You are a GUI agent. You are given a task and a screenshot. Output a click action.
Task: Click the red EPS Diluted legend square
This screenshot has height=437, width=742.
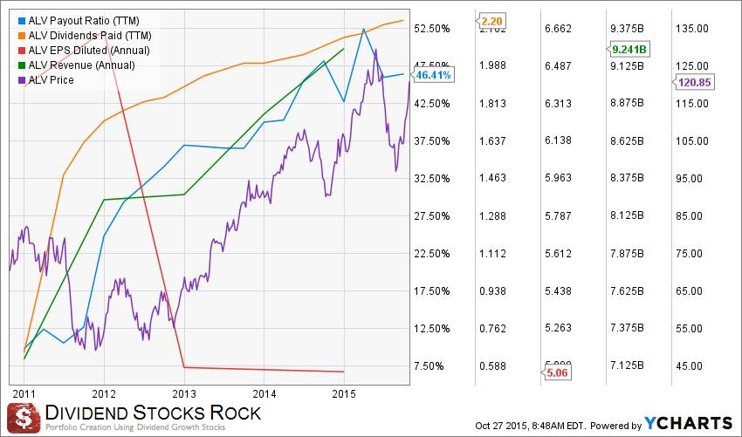pyautogui.click(x=22, y=51)
